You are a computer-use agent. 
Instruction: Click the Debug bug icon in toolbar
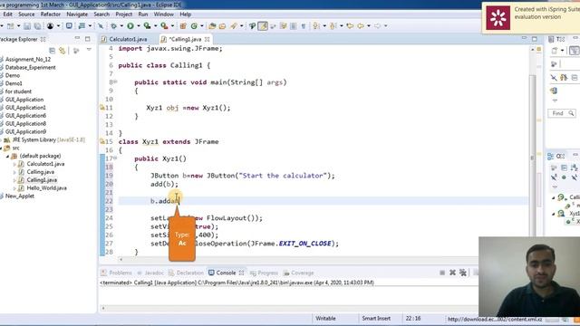(113, 26)
